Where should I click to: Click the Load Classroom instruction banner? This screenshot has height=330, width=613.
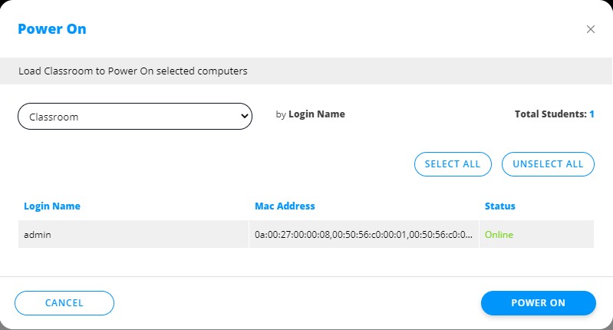pyautogui.click(x=133, y=71)
